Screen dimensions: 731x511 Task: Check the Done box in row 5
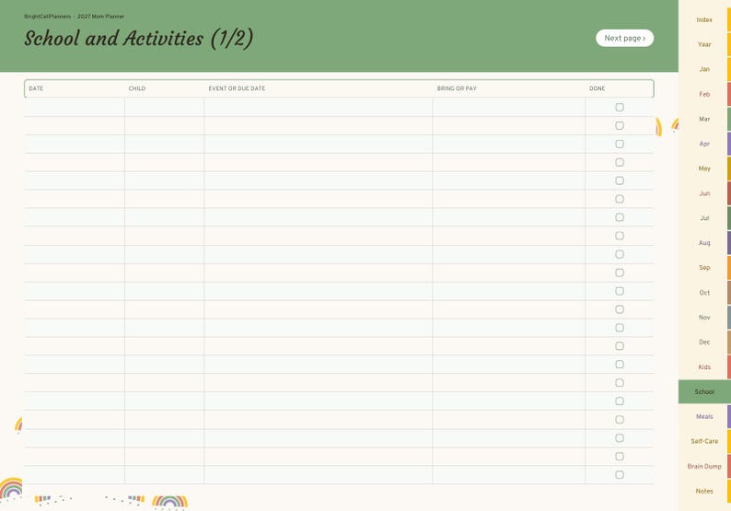(620, 180)
